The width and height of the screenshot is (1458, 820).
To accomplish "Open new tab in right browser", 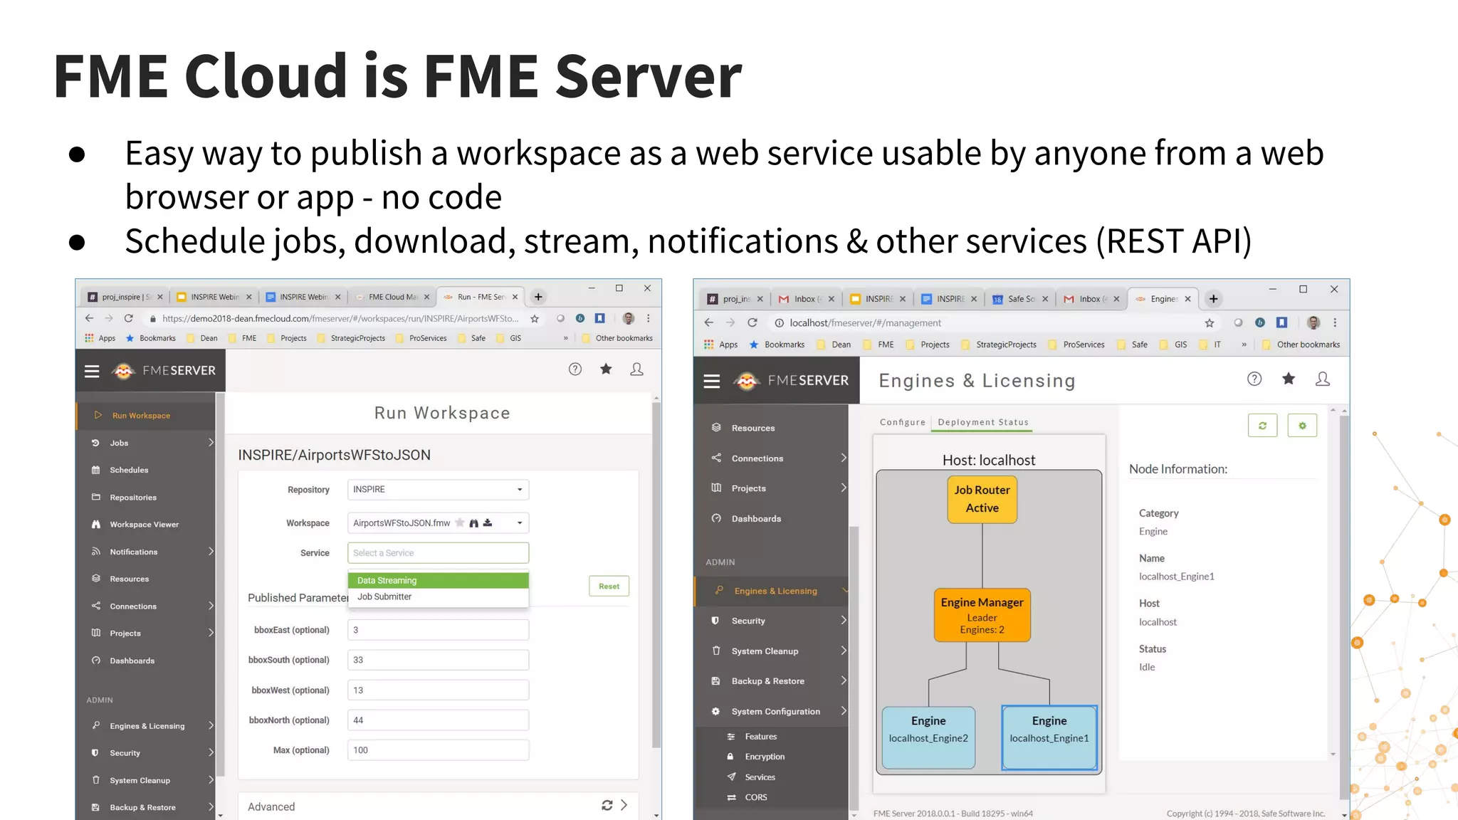I will 1214,299.
